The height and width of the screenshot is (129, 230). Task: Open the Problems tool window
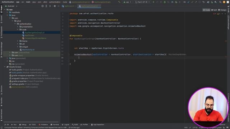(43, 125)
